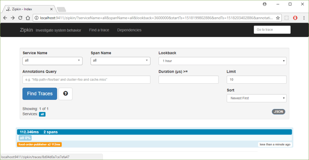Image resolution: width=309 pixels, height=160 pixels.
Task: Click the Annotations Query input field
Action: (x=86, y=80)
